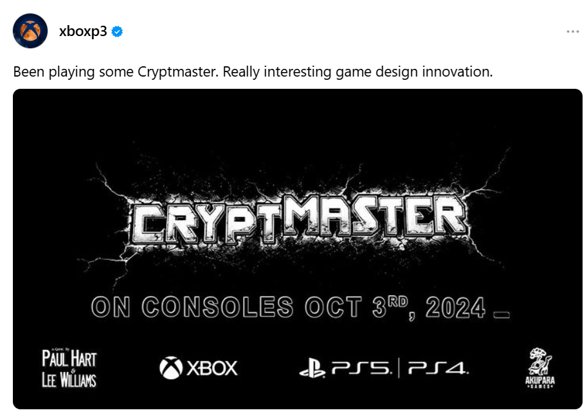Viewport: 587px width, 417px height.
Task: Click the "OCT 3RD" date text
Action: pyautogui.click(x=361, y=308)
